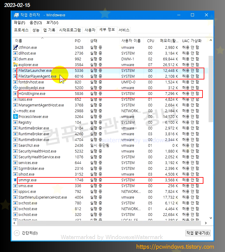Switch to the 프로세스 tab

coord(21,30)
